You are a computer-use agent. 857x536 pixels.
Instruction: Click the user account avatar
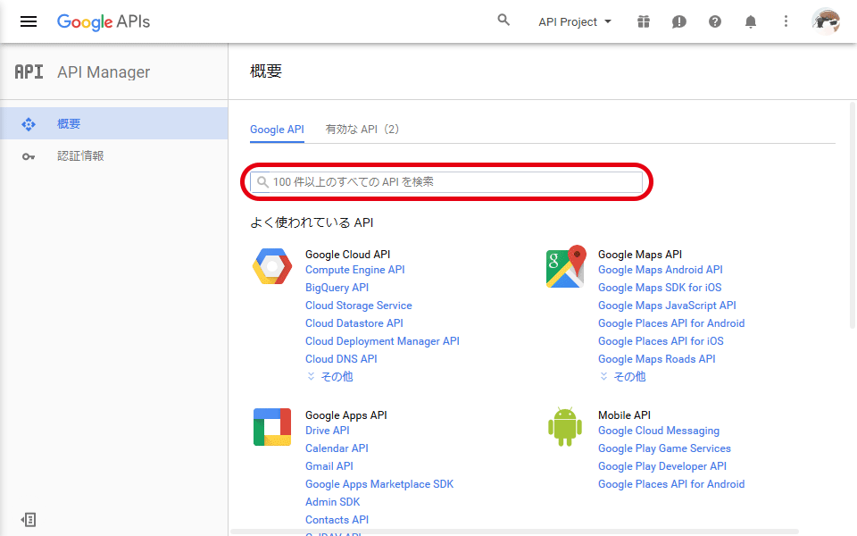click(x=826, y=21)
